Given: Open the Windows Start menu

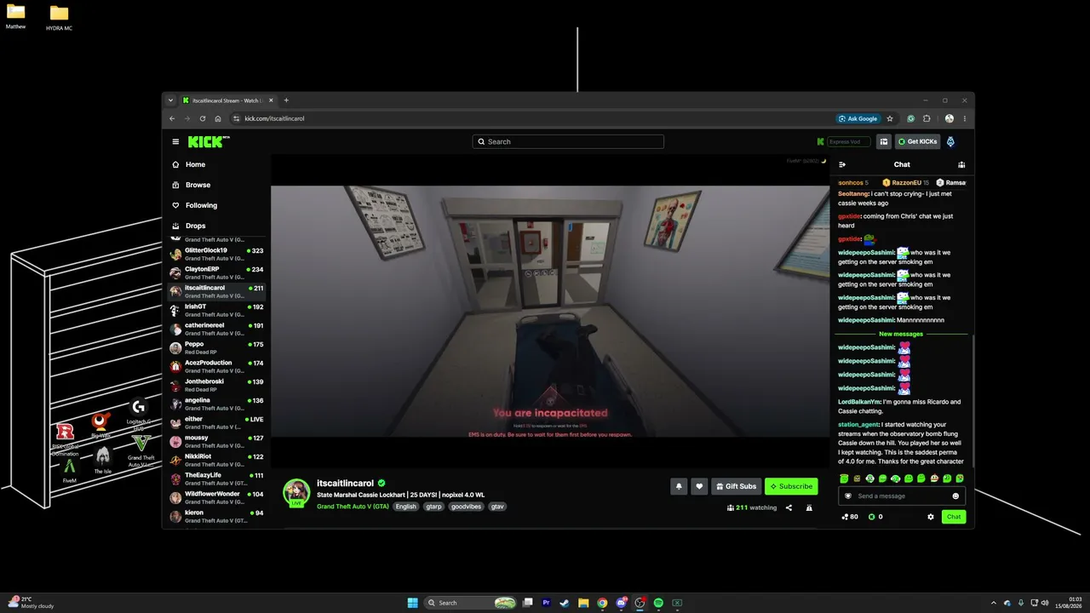Looking at the screenshot, I should (413, 603).
